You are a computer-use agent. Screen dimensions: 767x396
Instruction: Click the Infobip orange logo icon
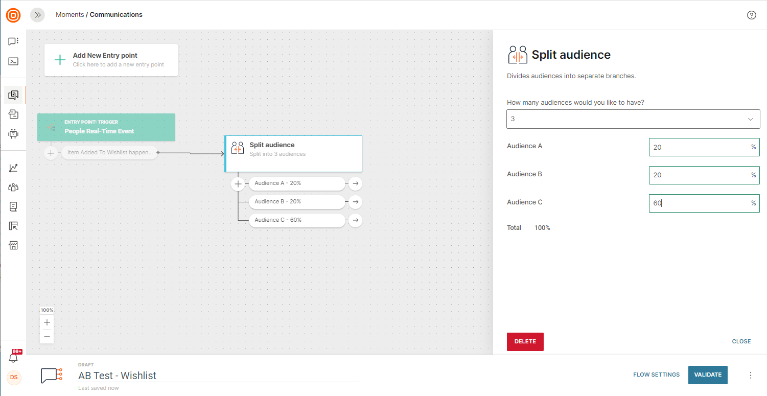[13, 15]
